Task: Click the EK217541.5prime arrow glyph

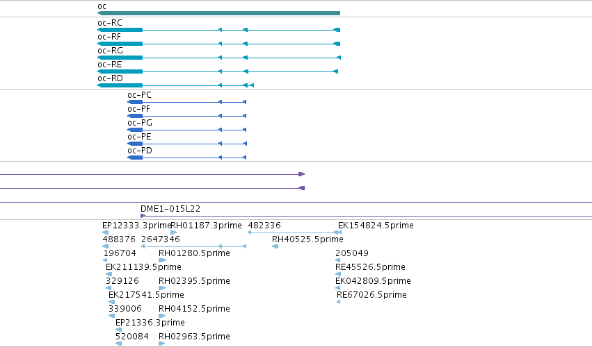Action: [111, 302]
